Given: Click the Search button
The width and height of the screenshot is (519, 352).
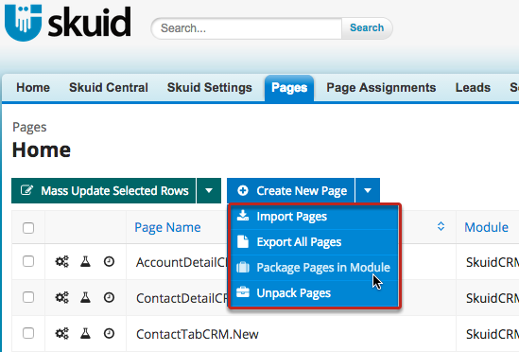Looking at the screenshot, I should click(367, 28).
